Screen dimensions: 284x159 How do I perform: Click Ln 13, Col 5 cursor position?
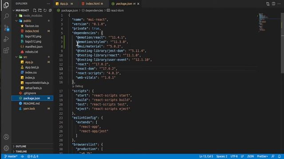tap(206, 156)
